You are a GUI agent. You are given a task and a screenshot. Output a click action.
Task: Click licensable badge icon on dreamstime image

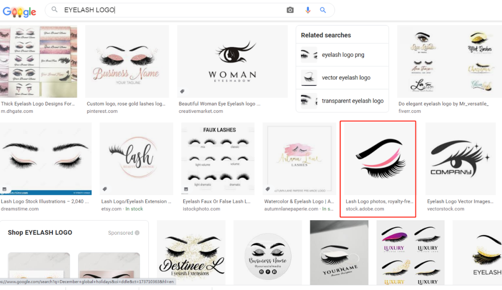click(5, 189)
